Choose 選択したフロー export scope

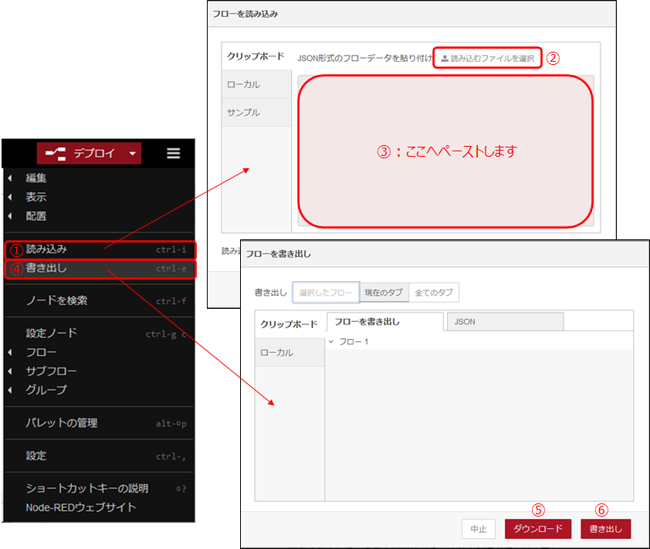[x=326, y=293]
